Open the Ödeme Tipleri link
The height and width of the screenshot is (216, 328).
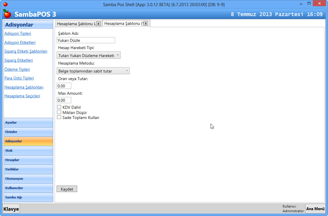point(17,69)
